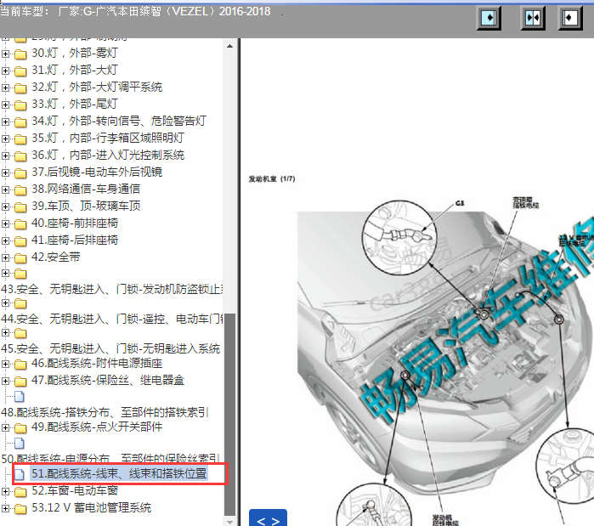Select '52.车窗-电动车窗' label
Image resolution: width=594 pixels, height=526 pixels.
point(75,491)
